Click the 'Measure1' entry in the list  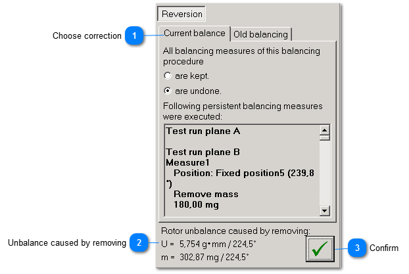point(187,162)
